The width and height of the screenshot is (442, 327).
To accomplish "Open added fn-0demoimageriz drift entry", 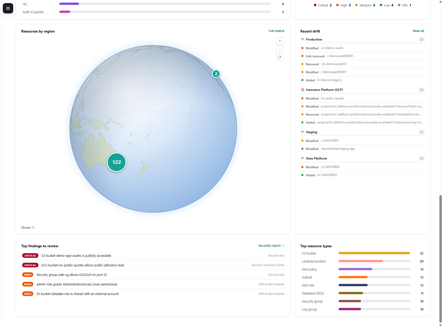I will coord(363,80).
